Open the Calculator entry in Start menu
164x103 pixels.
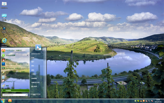[15, 77]
